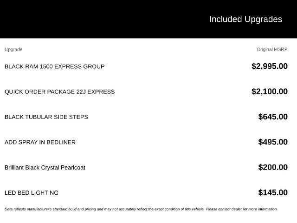Click the $2,100.00 price
Viewport: 297px width, 223px height.
270,92
